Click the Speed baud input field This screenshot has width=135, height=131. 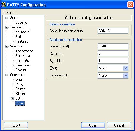click(x=113, y=46)
